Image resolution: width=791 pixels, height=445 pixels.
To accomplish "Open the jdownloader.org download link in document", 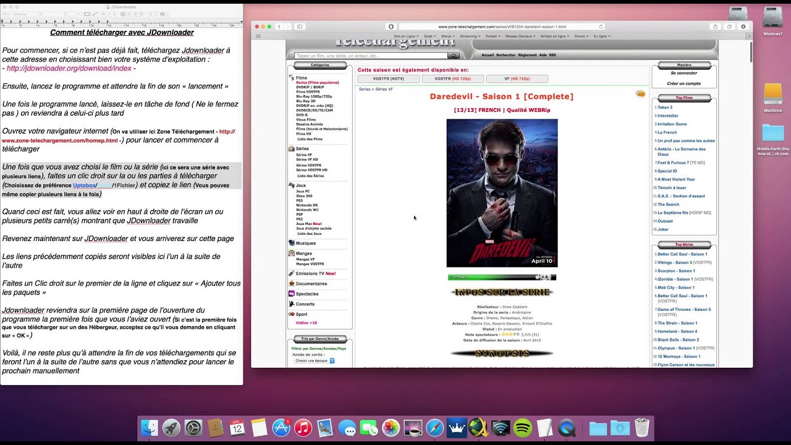I will (69, 69).
